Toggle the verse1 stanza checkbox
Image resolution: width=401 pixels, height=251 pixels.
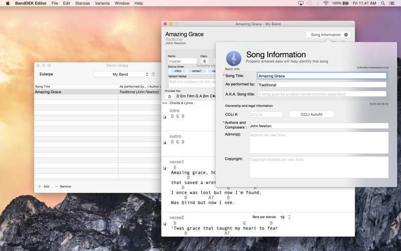(x=164, y=168)
